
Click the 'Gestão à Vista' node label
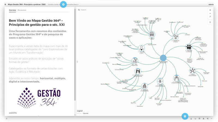click(x=106, y=63)
